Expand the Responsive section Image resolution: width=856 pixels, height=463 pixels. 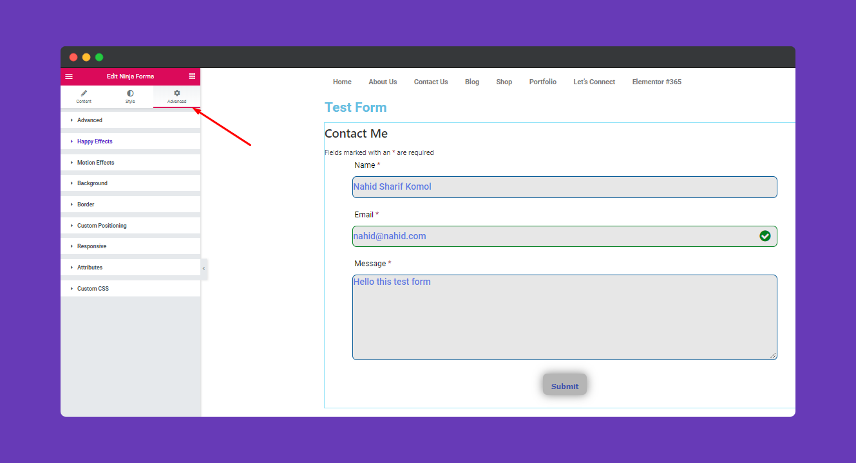coord(130,246)
